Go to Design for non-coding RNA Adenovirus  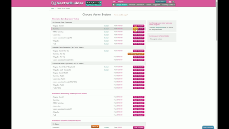click(x=138, y=106)
